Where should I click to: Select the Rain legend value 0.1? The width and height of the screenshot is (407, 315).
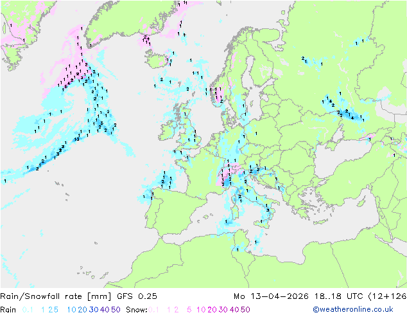28,310
